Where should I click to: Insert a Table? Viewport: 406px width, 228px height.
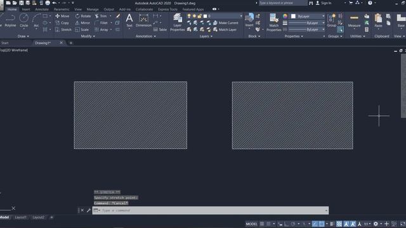[160, 30]
